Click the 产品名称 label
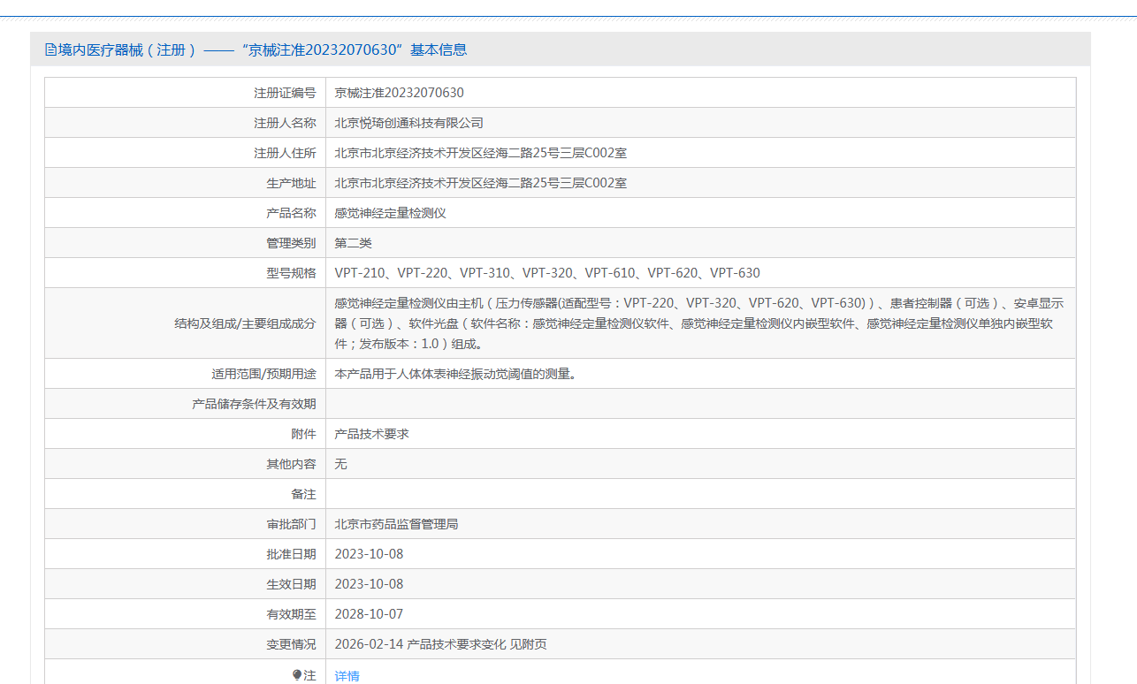This screenshot has width=1137, height=684. [291, 213]
